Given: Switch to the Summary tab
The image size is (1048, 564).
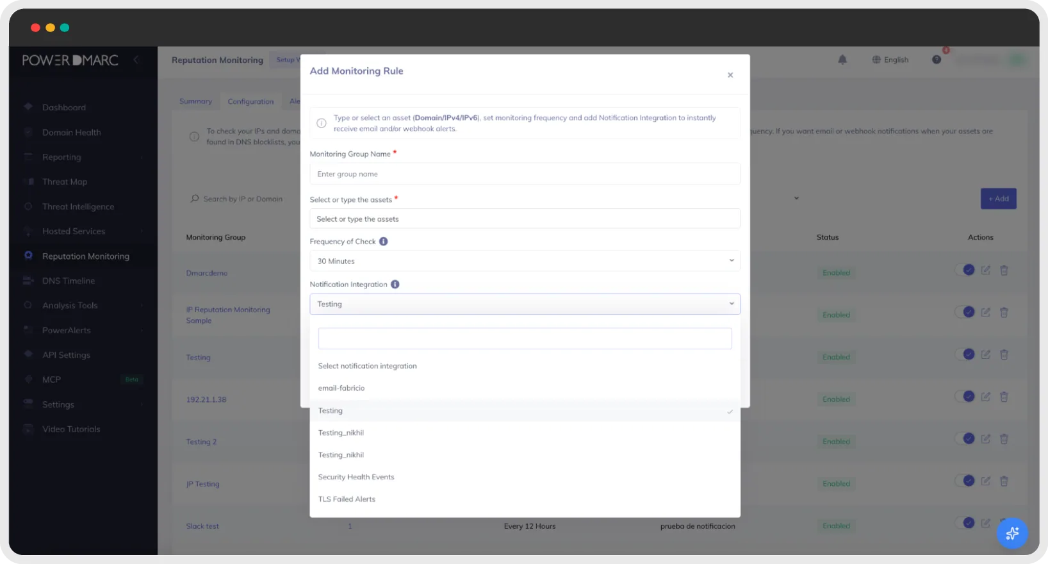Looking at the screenshot, I should [195, 101].
